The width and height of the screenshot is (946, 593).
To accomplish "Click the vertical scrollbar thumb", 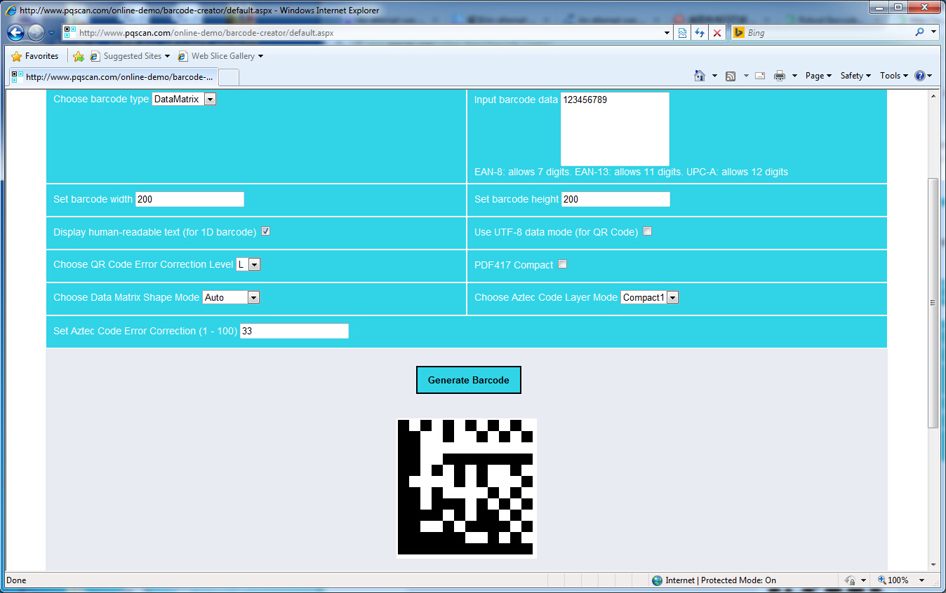I will (933, 303).
